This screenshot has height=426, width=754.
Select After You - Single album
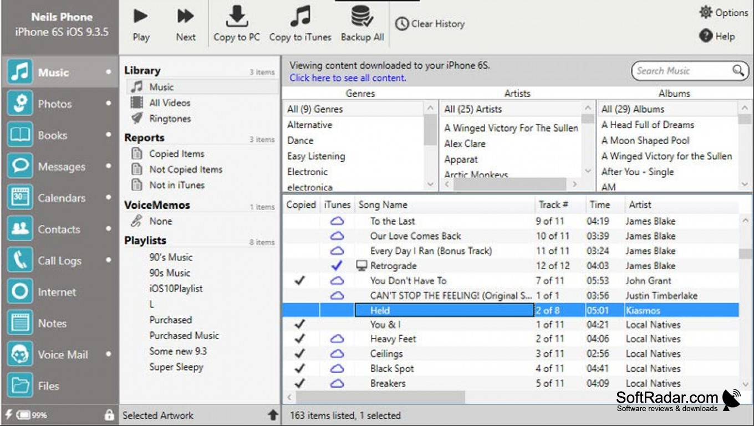(x=638, y=172)
